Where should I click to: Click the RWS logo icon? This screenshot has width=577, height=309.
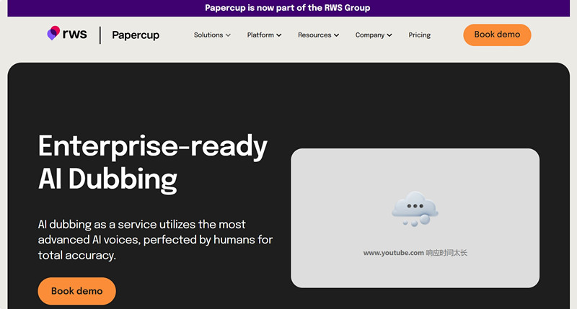pyautogui.click(x=53, y=33)
